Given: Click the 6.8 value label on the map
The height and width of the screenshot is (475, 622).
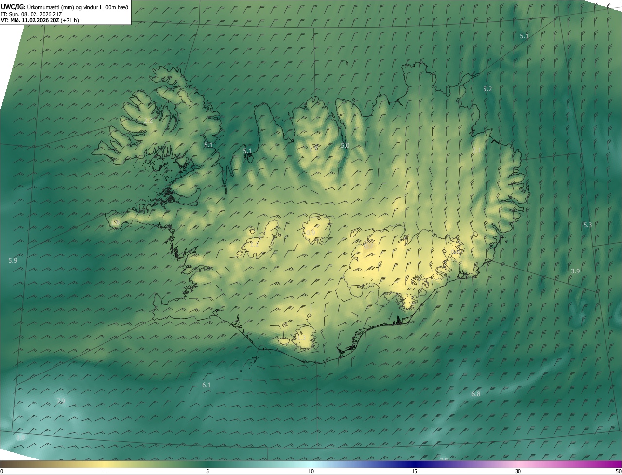Looking at the screenshot, I should tap(476, 394).
